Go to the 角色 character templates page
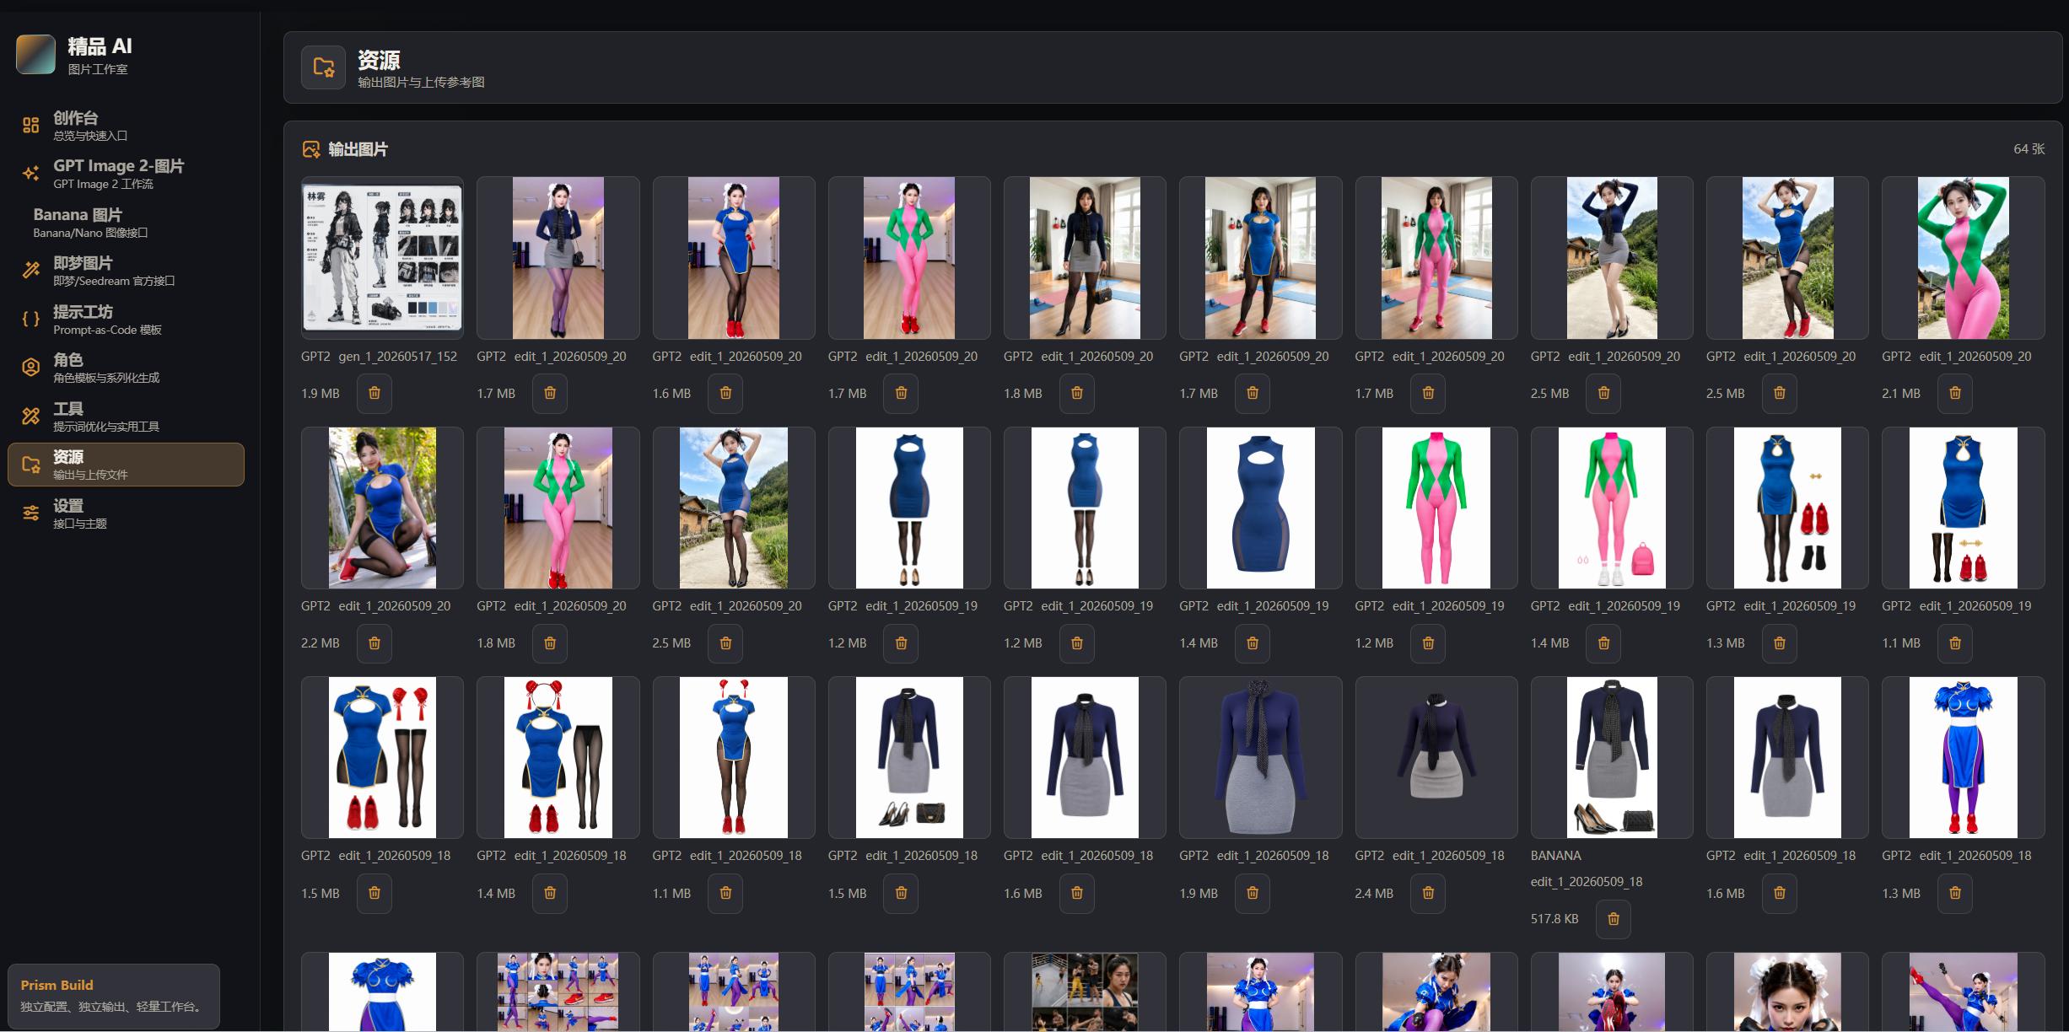The height and width of the screenshot is (1032, 2069). click(x=127, y=368)
